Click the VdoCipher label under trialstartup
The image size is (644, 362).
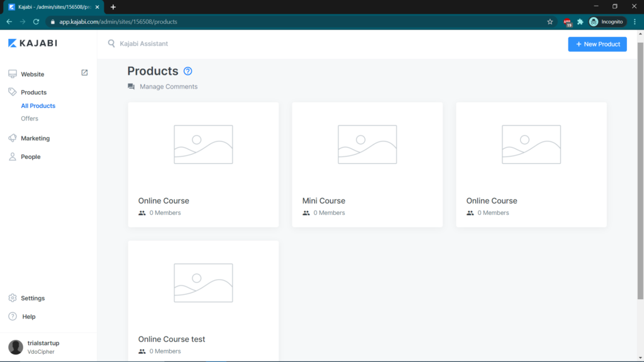click(x=41, y=352)
